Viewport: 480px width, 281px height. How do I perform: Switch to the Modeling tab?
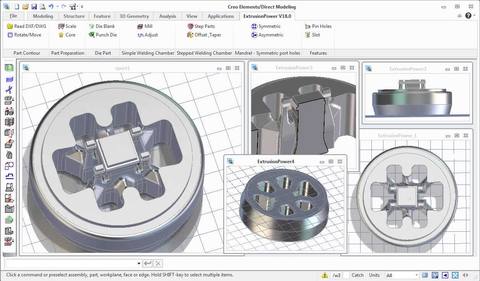[43, 16]
